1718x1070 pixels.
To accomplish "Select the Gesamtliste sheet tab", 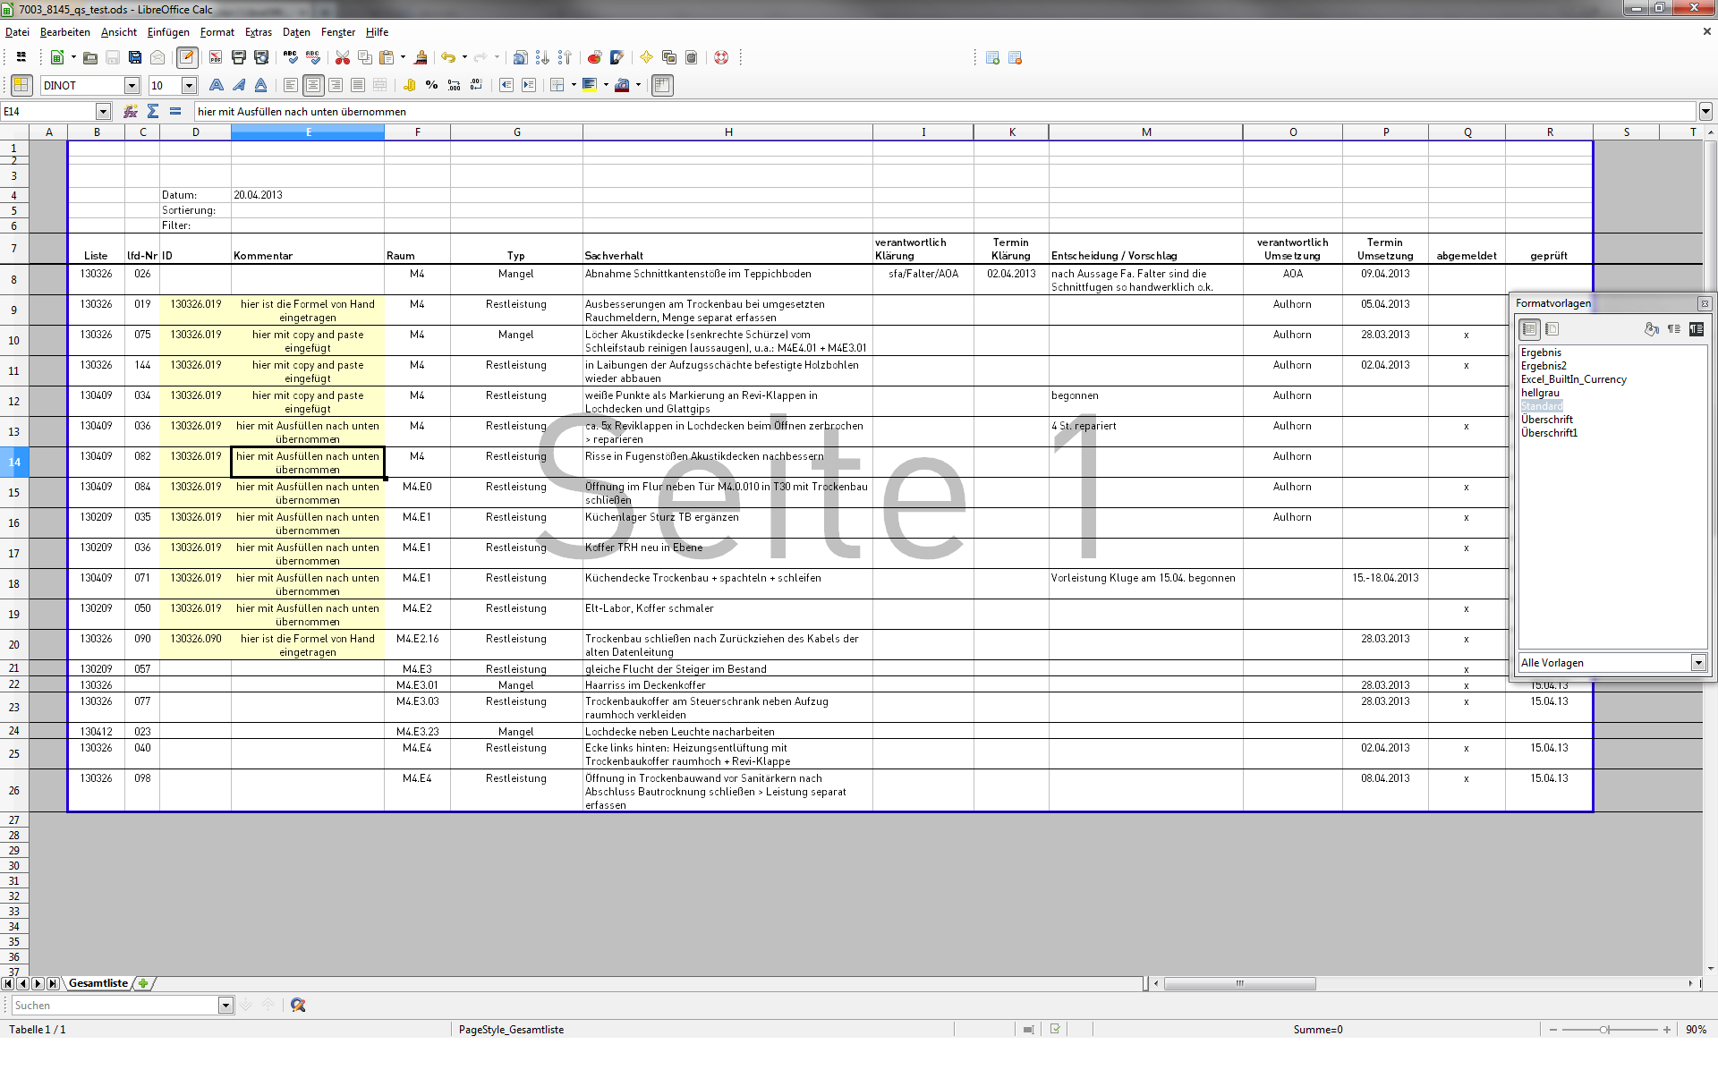I will pyautogui.click(x=98, y=983).
